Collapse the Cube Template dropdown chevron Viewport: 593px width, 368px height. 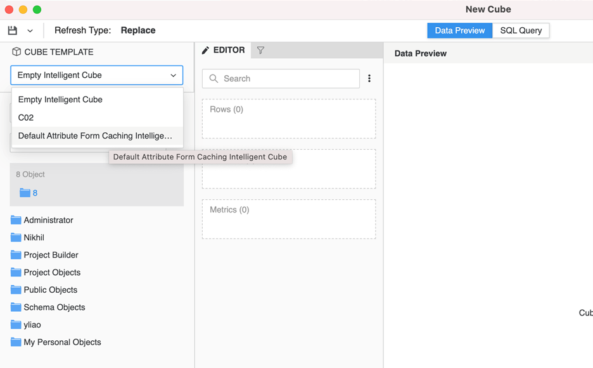pyautogui.click(x=173, y=75)
